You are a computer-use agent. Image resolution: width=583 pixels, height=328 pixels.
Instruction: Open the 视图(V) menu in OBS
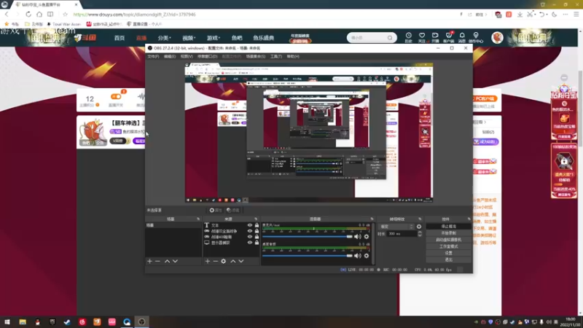pos(187,57)
